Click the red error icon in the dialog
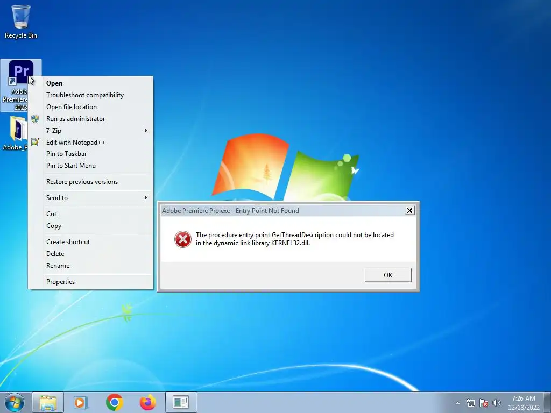The width and height of the screenshot is (551, 413). point(183,239)
